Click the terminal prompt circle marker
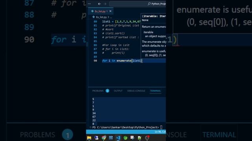 pyautogui.click(x=90, y=127)
